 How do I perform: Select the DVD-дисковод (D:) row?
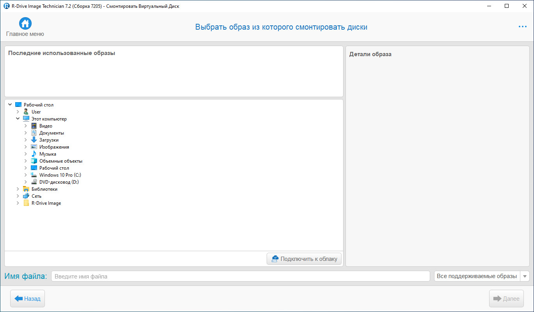coord(174,182)
